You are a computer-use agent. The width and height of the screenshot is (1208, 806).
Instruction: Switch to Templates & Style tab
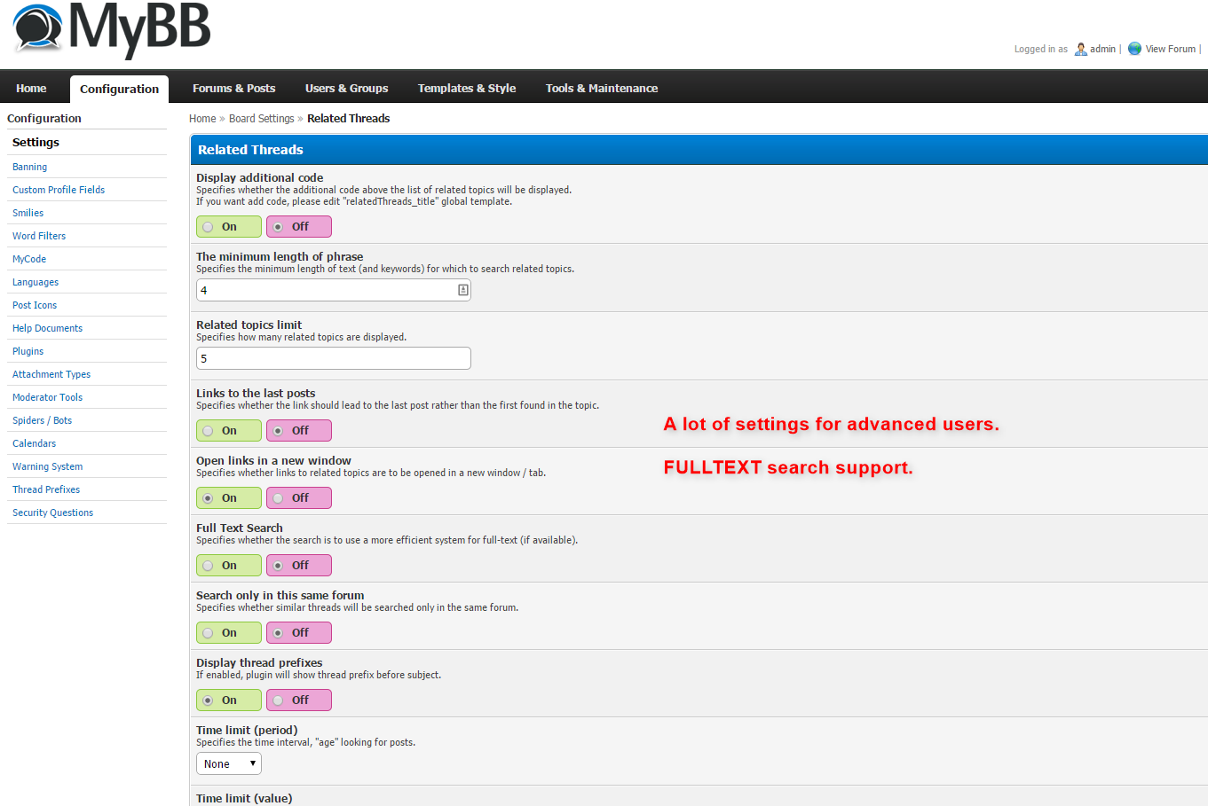click(466, 88)
